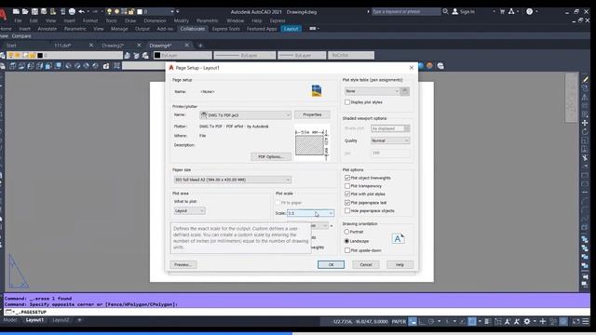The width and height of the screenshot is (596, 335).
Task: Select Landscape orientation radio button
Action: click(346, 241)
